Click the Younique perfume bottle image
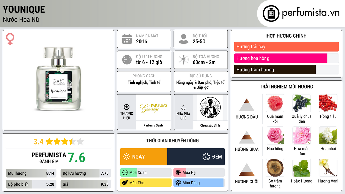Image resolution: width=345 pixels, height=194 pixels. (59, 79)
